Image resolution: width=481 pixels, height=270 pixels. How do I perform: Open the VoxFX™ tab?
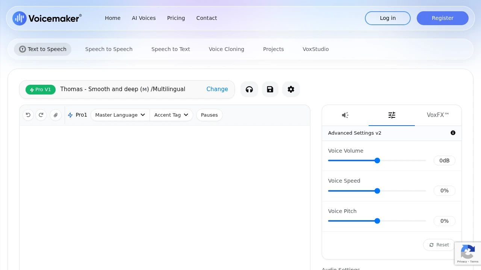click(438, 115)
